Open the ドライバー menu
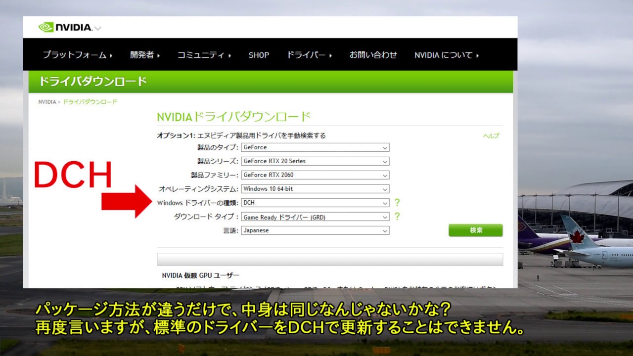Screen dimensions: 633x356 309,55
